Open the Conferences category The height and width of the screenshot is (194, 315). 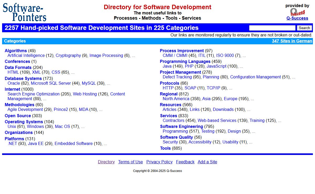point(17,62)
